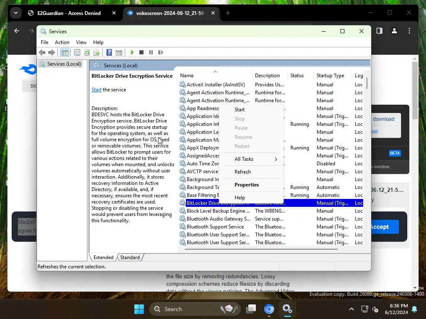Open the browser three-dot menu
426x319 pixels.
tap(409, 31)
